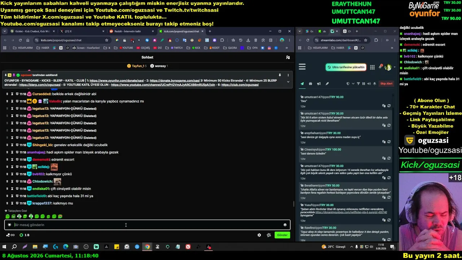
Task: Open the extensions puzzle icon in Streamlabs window
Action: click(376, 40)
